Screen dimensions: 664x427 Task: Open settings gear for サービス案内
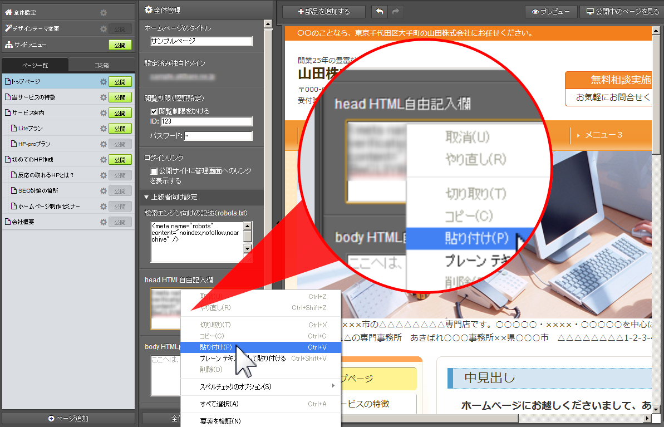pyautogui.click(x=104, y=113)
